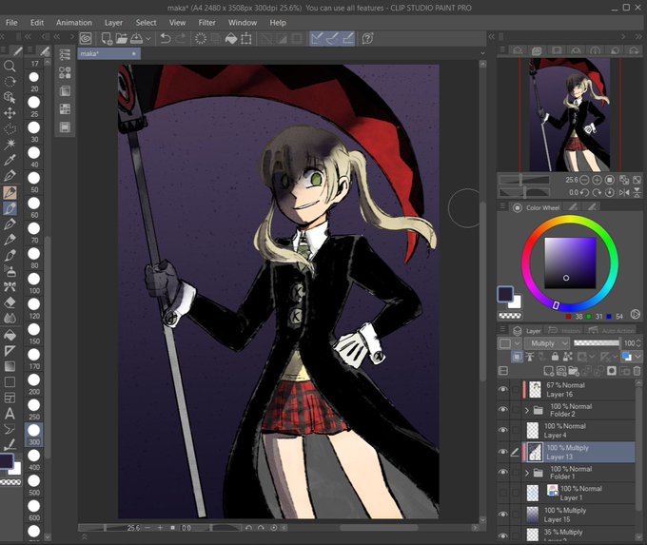Click the Lock layer padlock icon

coord(555,357)
